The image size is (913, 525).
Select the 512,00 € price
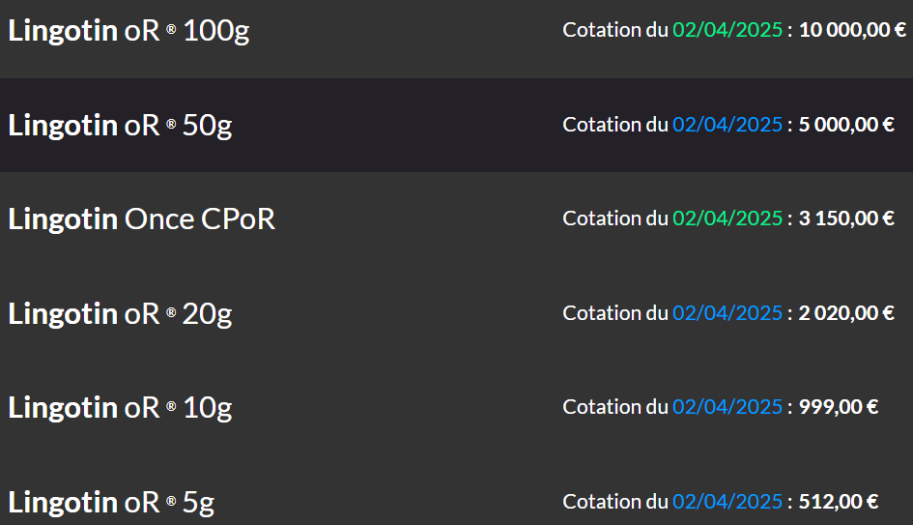pyautogui.click(x=839, y=502)
